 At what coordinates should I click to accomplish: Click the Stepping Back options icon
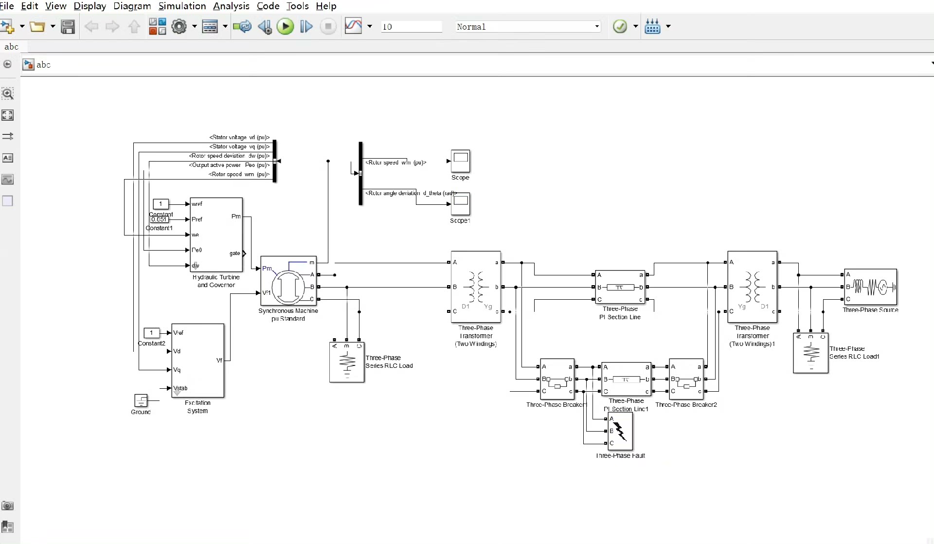[265, 26]
